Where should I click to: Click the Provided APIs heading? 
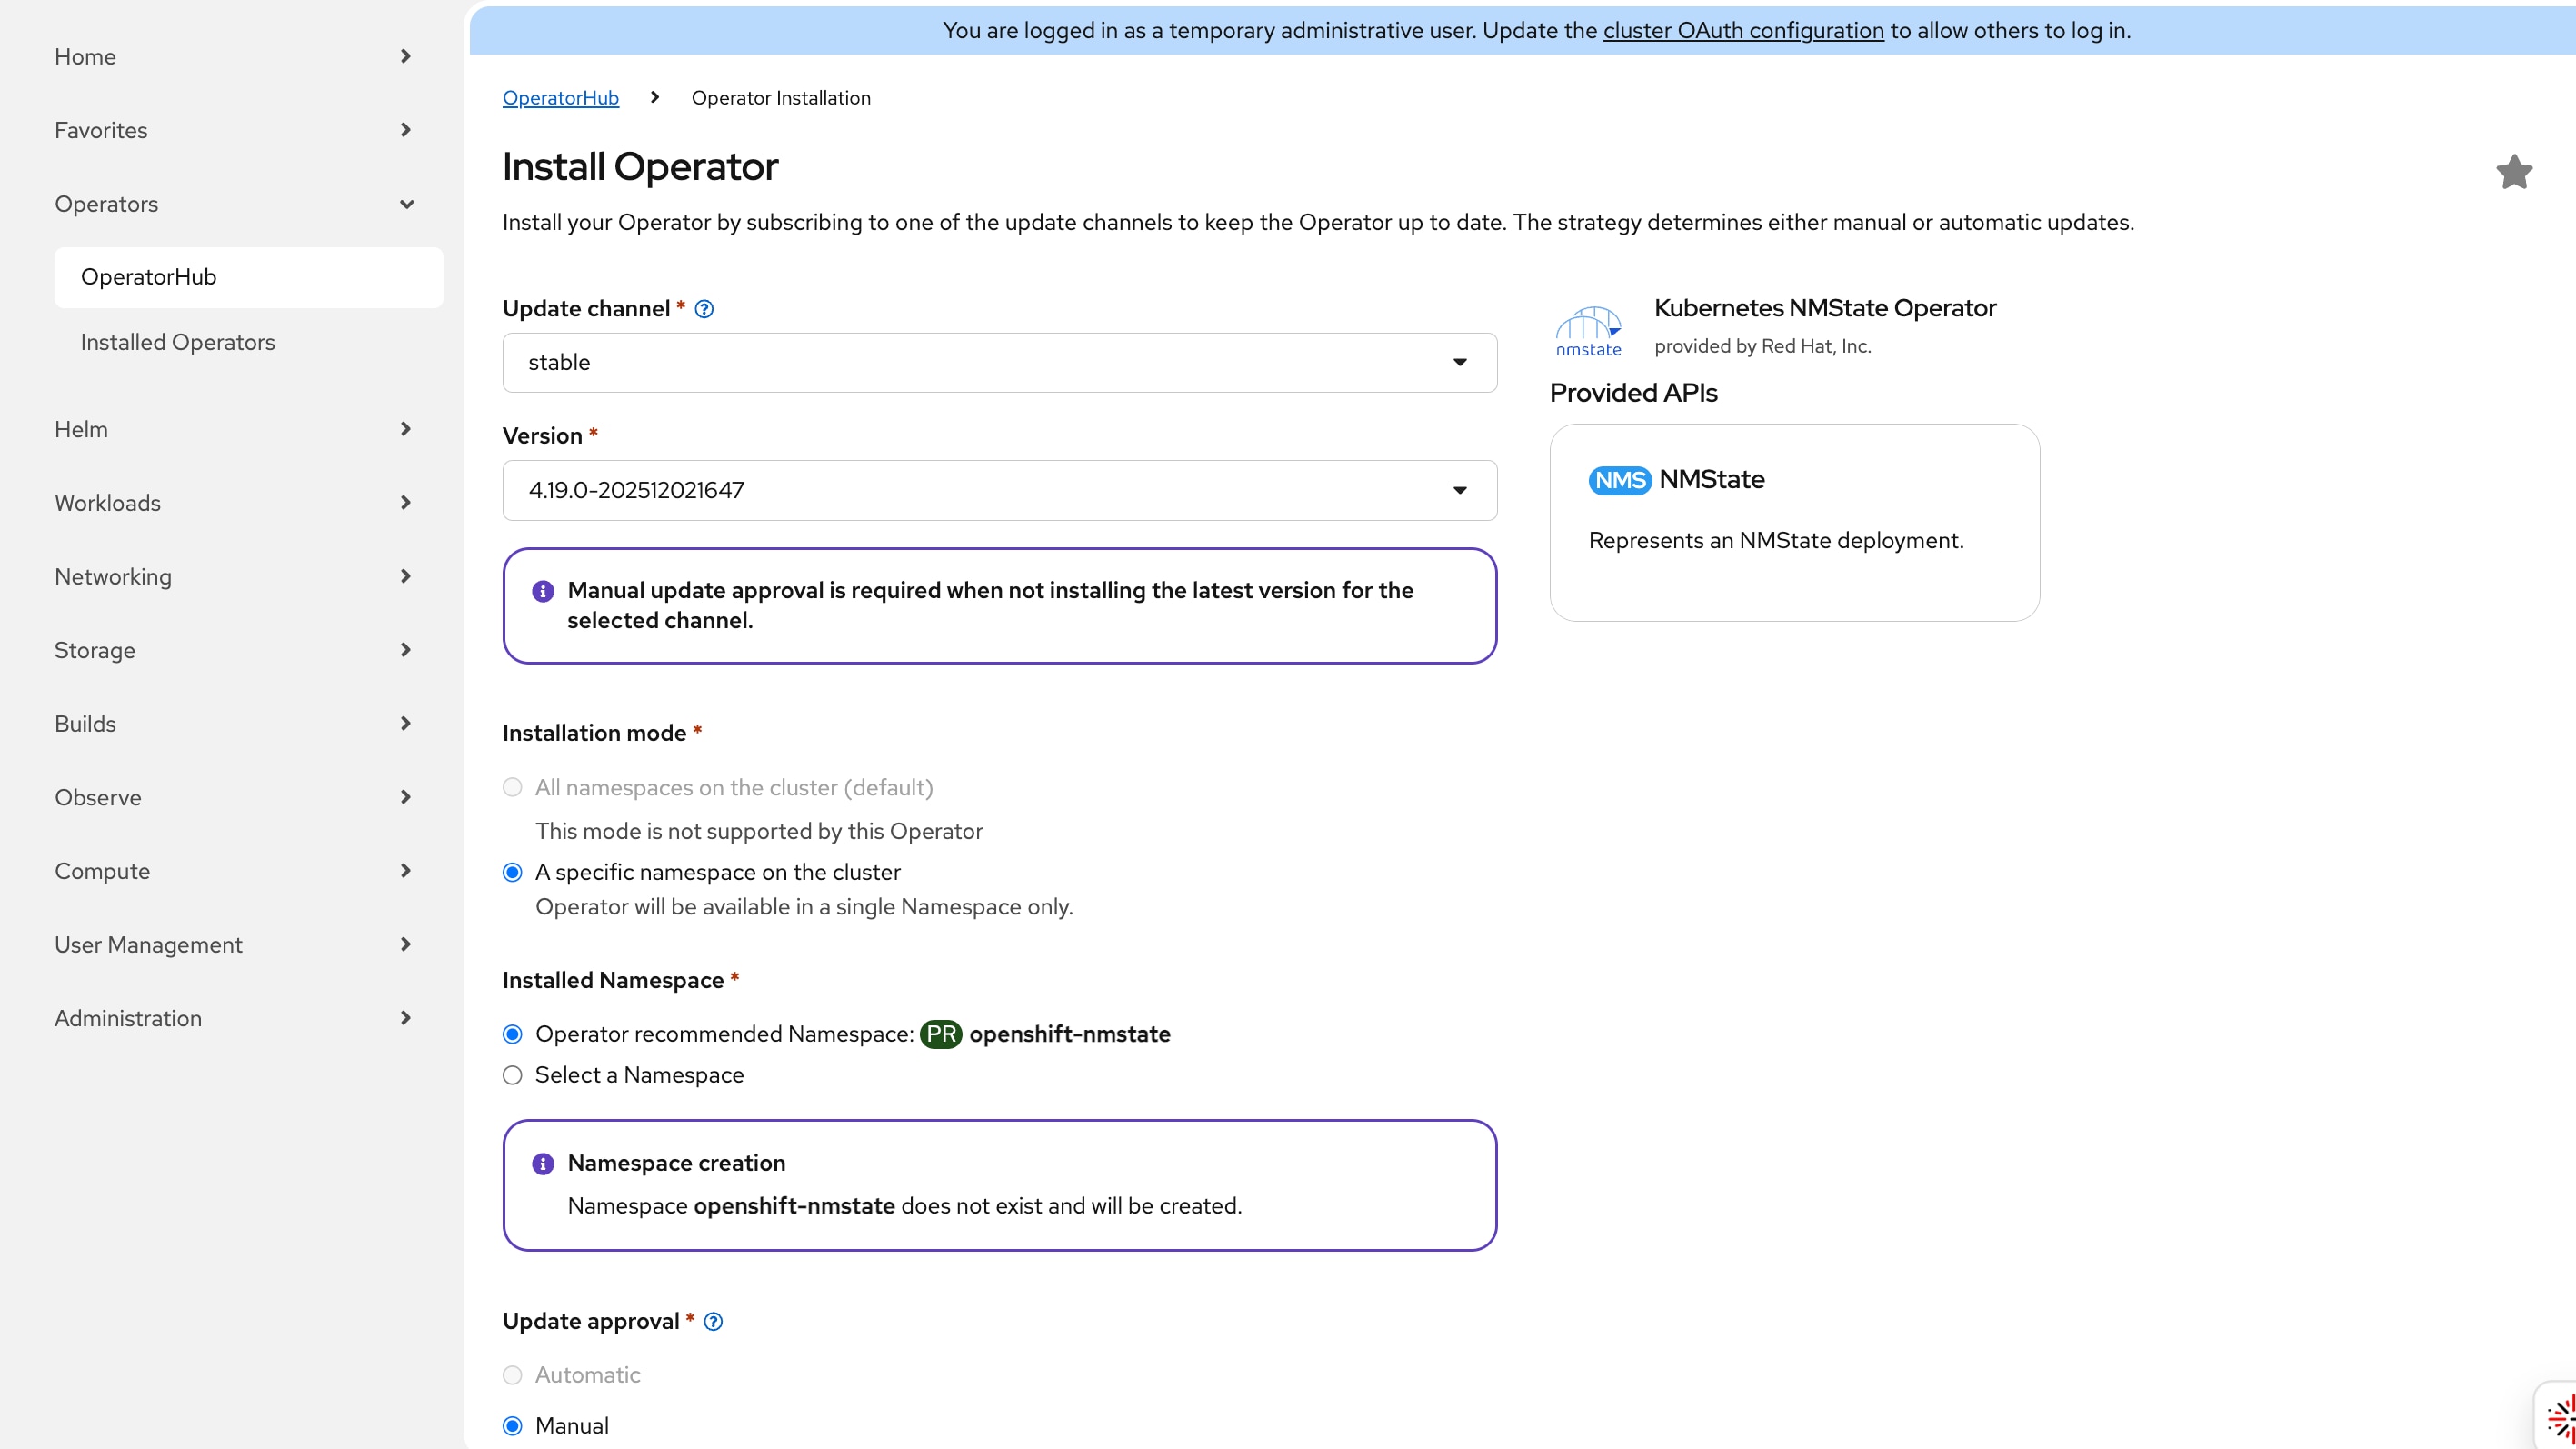(1633, 393)
